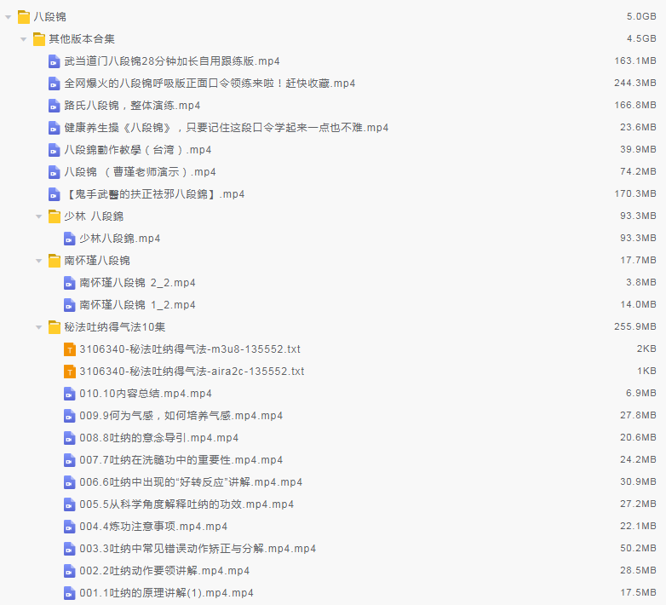Viewport: 666px width, 605px height.
Task: Select 南怀瑾八段锦 2_2.mp4 file
Action: click(137, 283)
